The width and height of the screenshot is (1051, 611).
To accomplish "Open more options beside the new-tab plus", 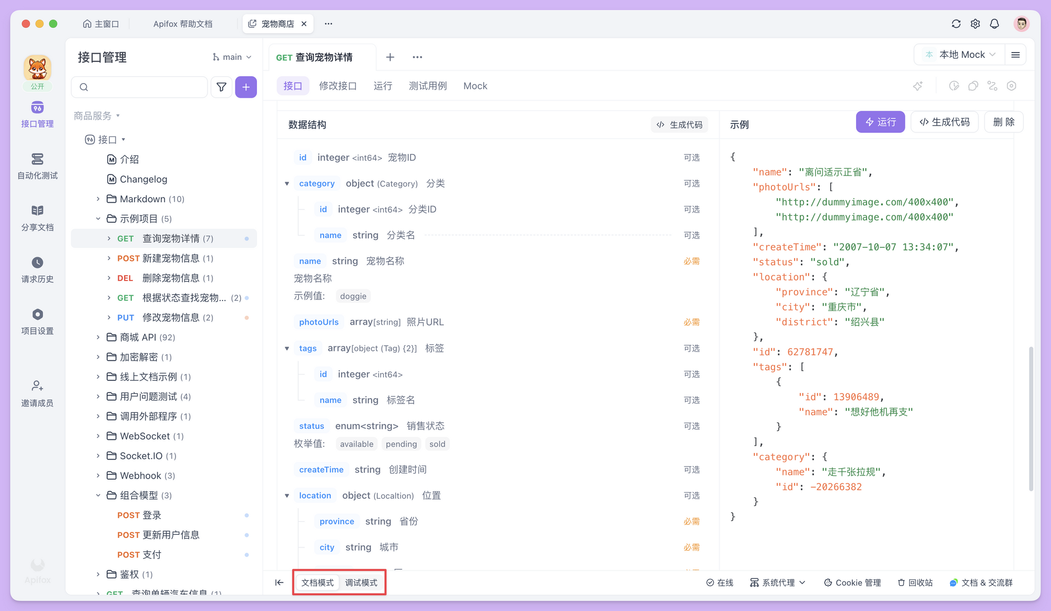I will (x=417, y=57).
